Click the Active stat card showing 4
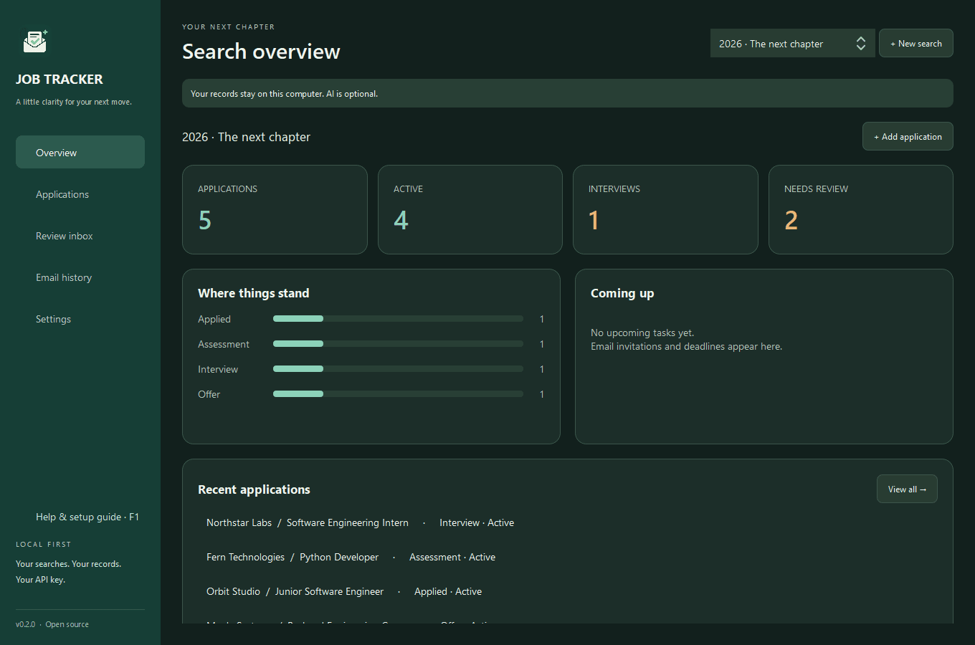This screenshot has width=975, height=645. coord(470,210)
